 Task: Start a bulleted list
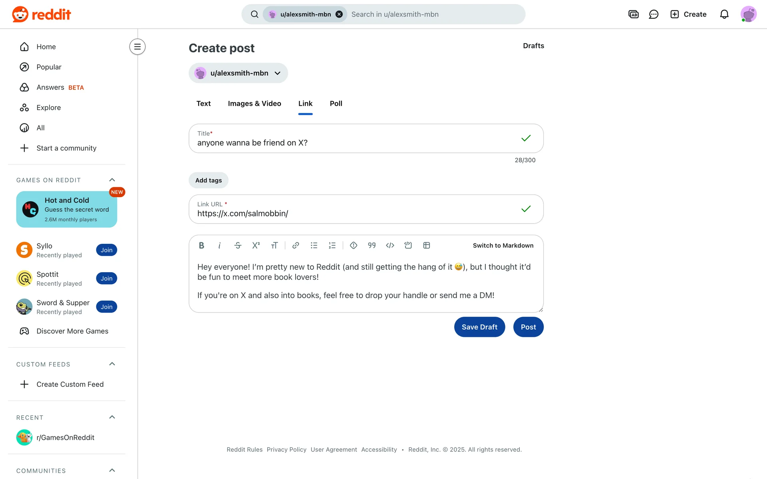click(x=314, y=245)
